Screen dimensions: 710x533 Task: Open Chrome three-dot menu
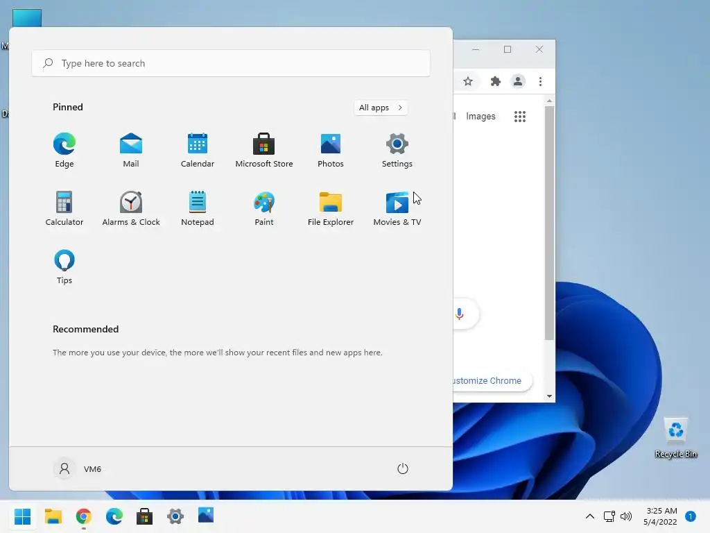click(x=540, y=82)
